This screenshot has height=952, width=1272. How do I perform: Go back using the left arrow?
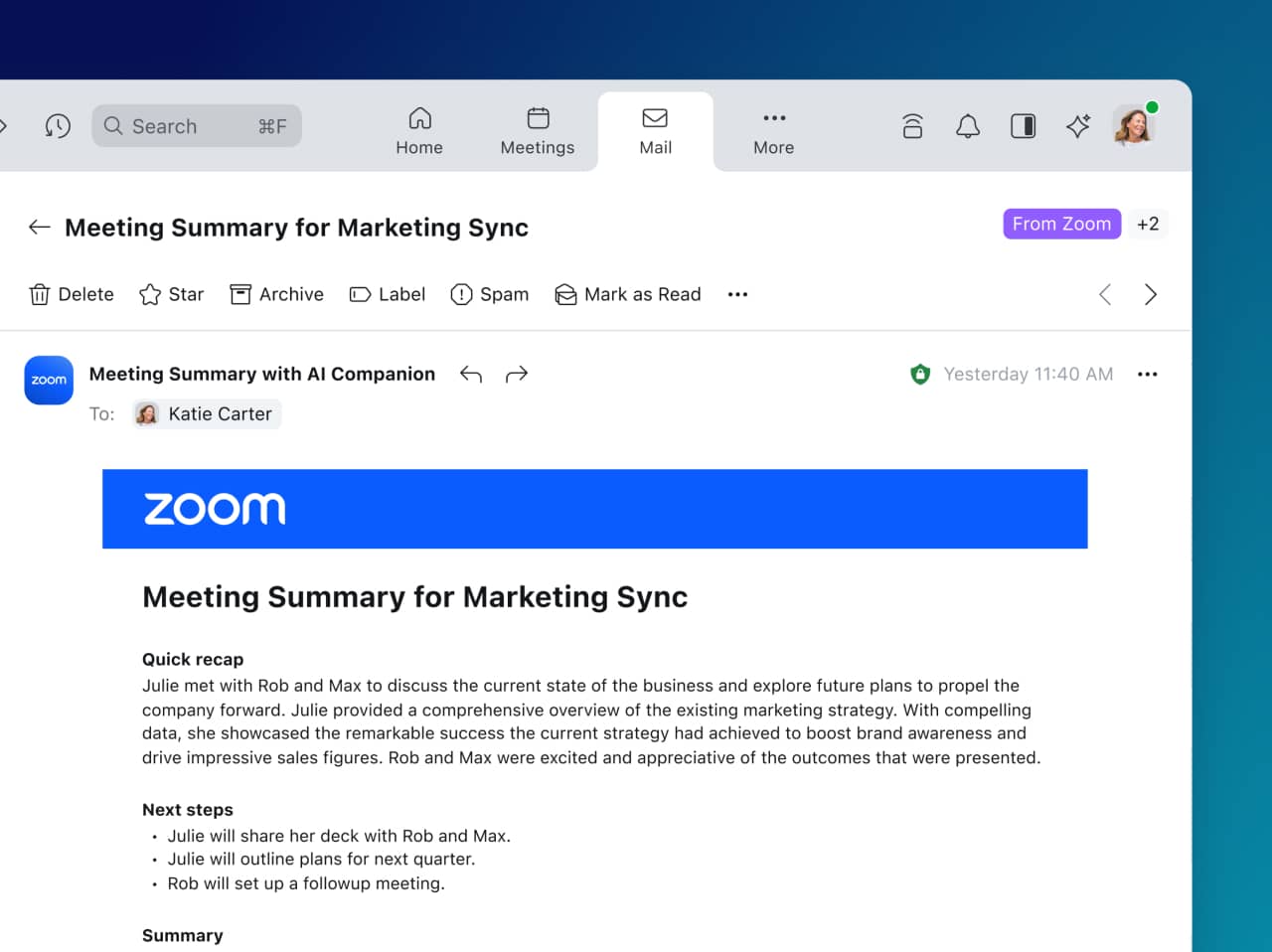pyautogui.click(x=40, y=228)
